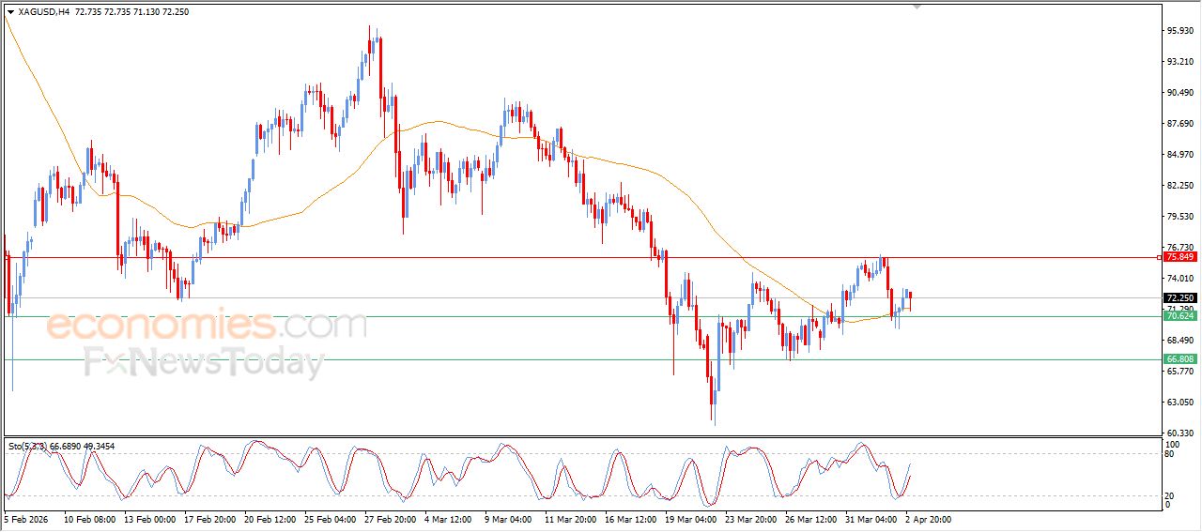The image size is (1202, 532).
Task: Open the economies.com watermark link
Action: (207, 326)
